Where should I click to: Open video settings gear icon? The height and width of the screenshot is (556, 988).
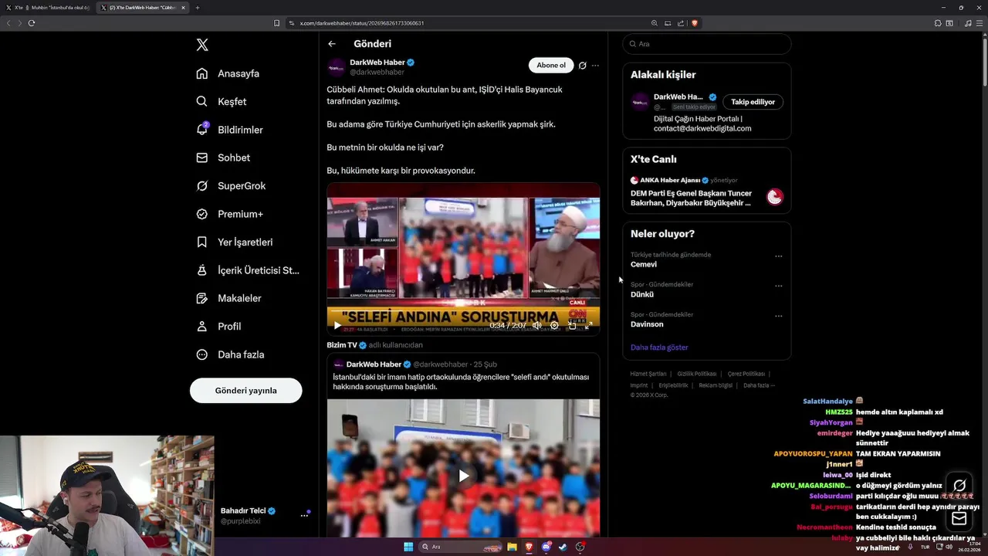(554, 326)
